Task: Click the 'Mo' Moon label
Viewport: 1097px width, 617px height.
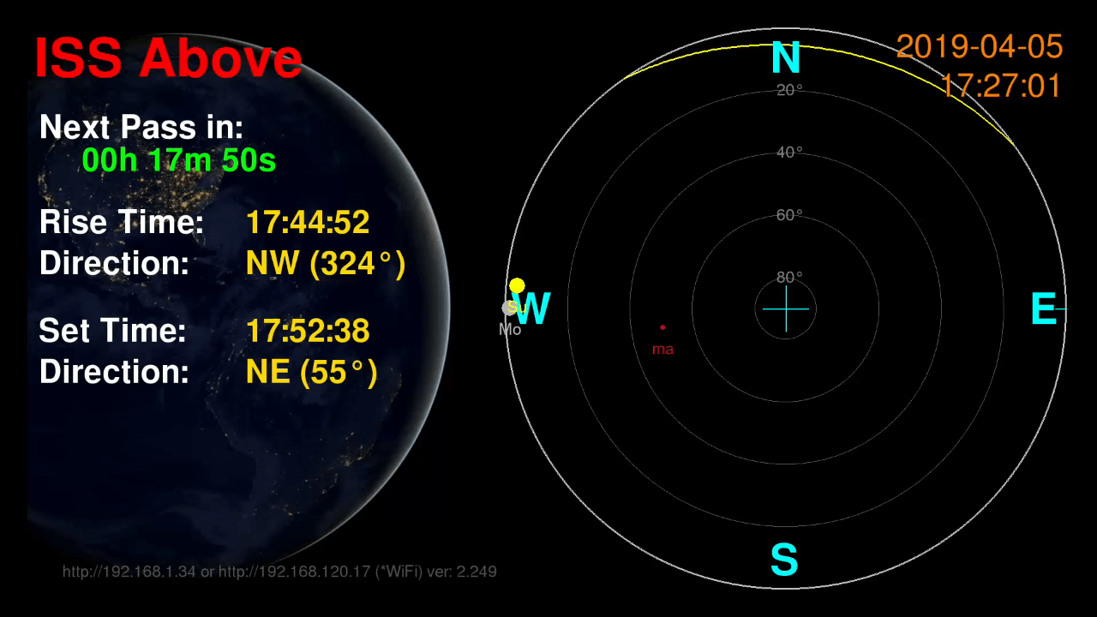Action: [x=510, y=329]
